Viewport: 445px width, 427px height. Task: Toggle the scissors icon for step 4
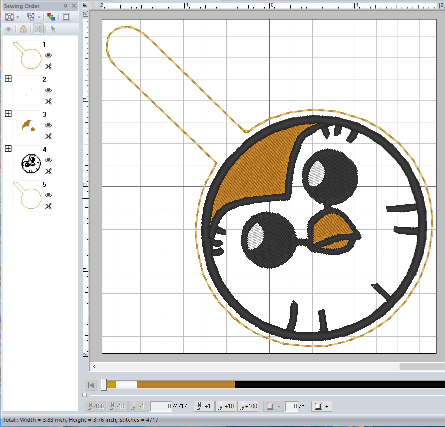pyautogui.click(x=48, y=171)
